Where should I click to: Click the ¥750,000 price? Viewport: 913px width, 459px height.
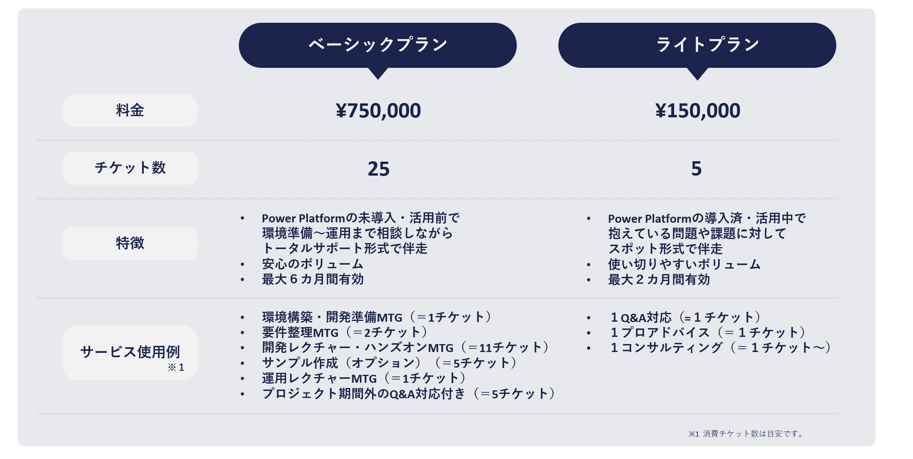click(x=378, y=111)
